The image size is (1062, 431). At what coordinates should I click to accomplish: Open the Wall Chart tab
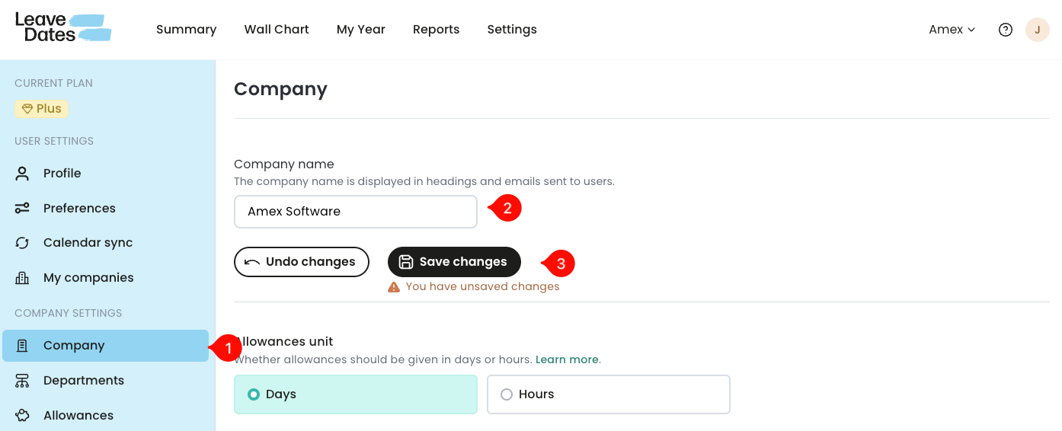pos(277,30)
